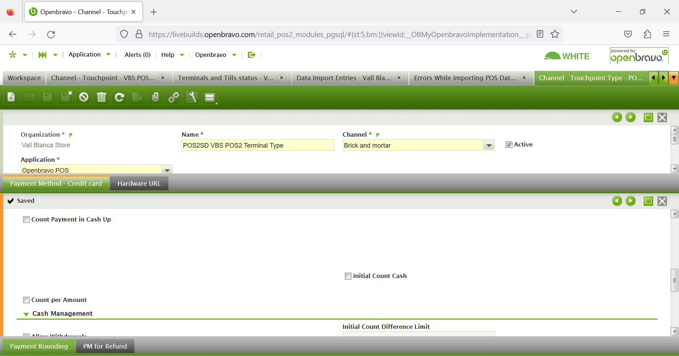Select the Payment Rounding subtab

39,346
